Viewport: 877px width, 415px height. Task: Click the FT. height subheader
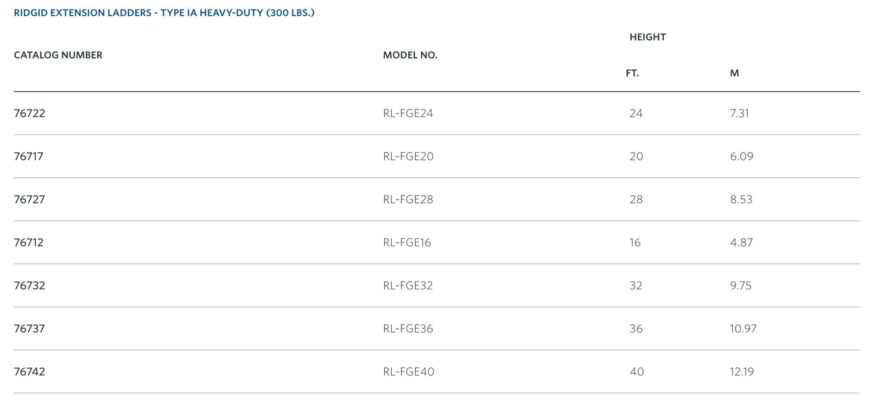coord(632,73)
